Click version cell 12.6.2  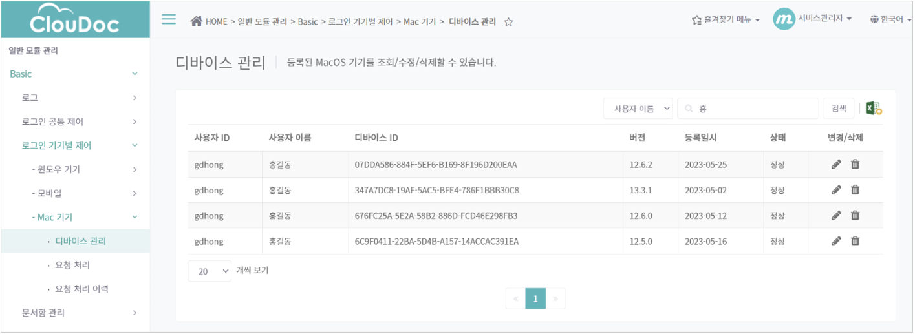(640, 165)
